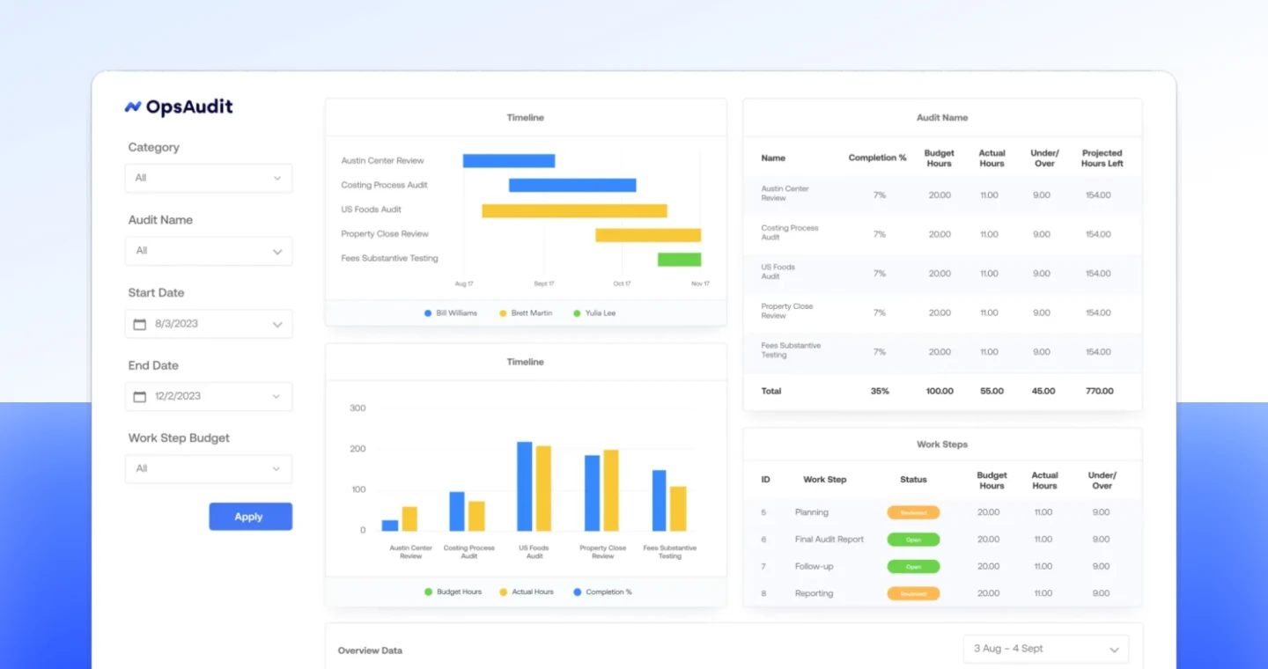Image resolution: width=1268 pixels, height=669 pixels.
Task: Click the Open status badge for Follow-up
Action: tap(913, 567)
